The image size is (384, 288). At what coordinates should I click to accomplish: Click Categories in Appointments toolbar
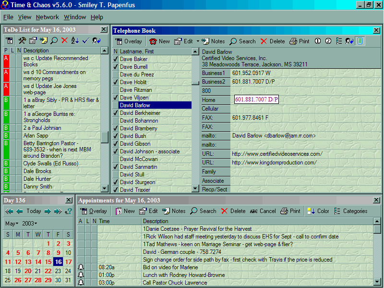[x=351, y=211]
